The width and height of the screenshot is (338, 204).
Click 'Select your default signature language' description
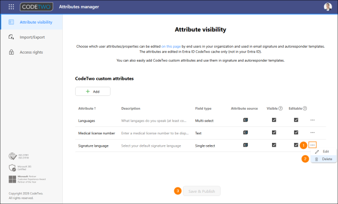coord(151,146)
